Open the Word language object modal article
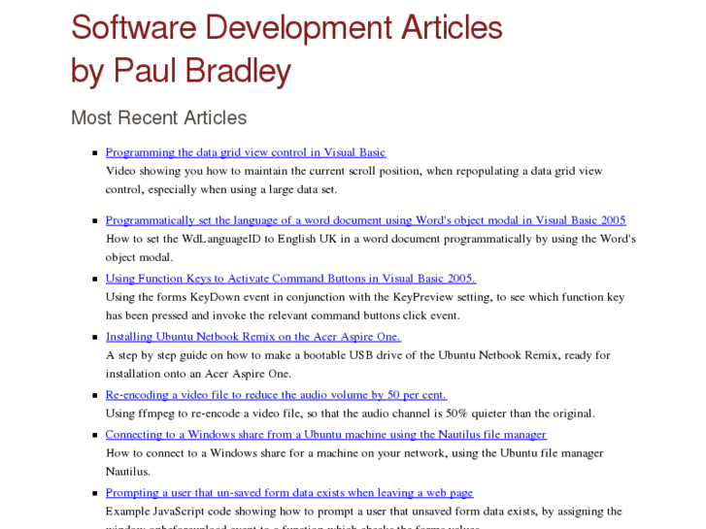Image resolution: width=706 pixels, height=529 pixels. (x=365, y=220)
